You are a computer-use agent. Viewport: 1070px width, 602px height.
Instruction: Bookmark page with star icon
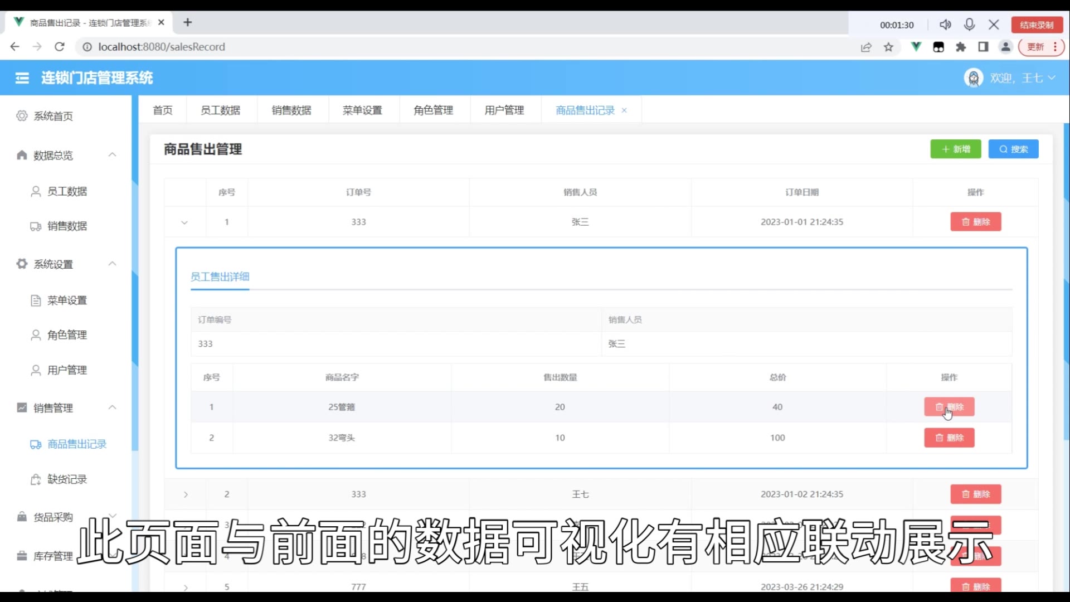tap(888, 47)
